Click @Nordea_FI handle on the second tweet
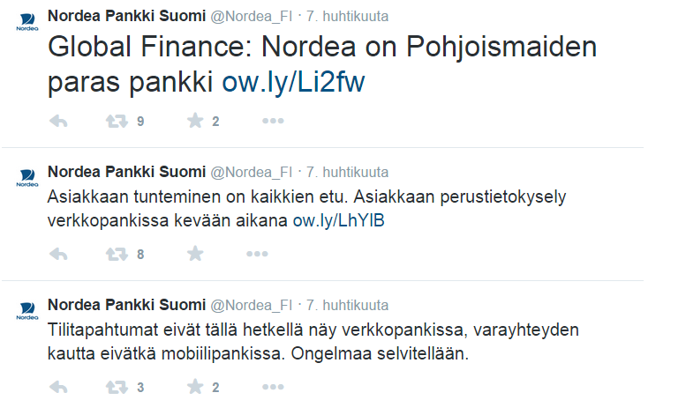The height and width of the screenshot is (415, 686). click(x=251, y=172)
